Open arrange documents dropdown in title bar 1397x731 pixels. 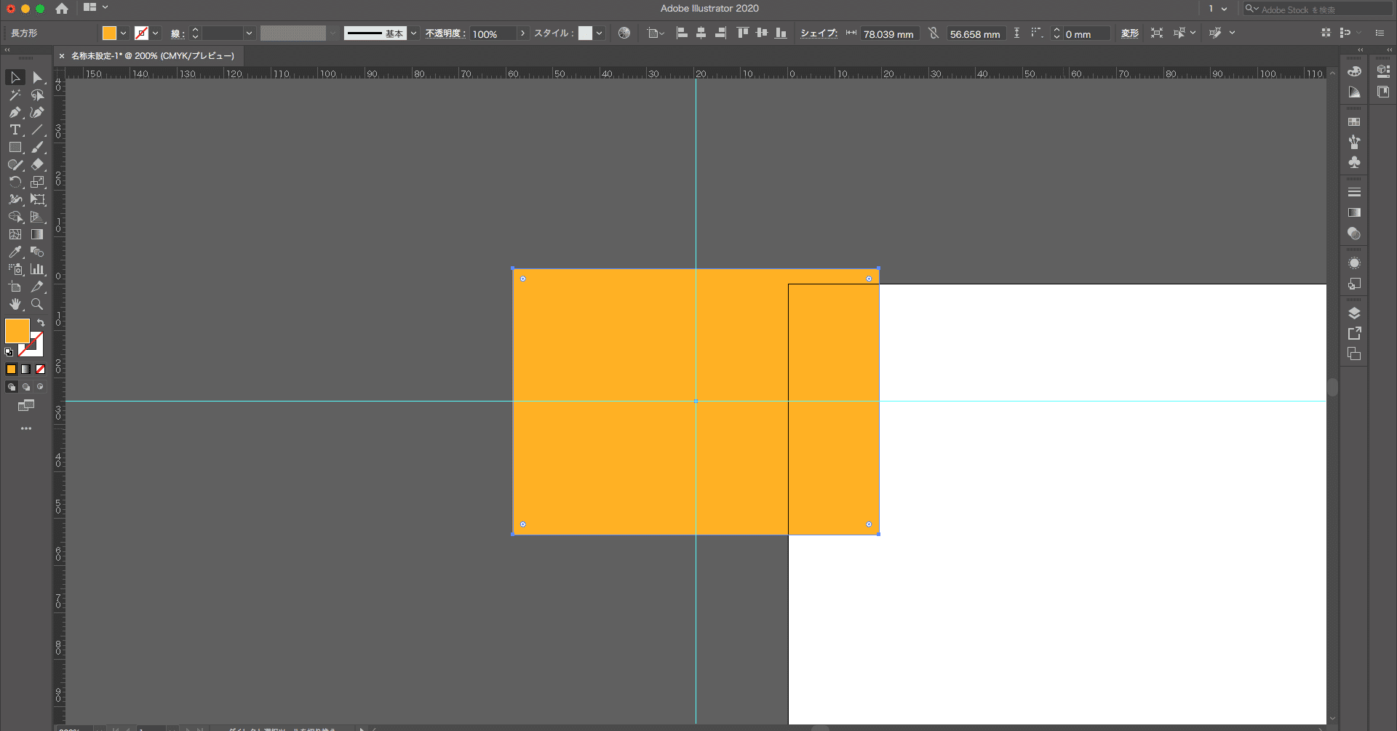tap(95, 7)
